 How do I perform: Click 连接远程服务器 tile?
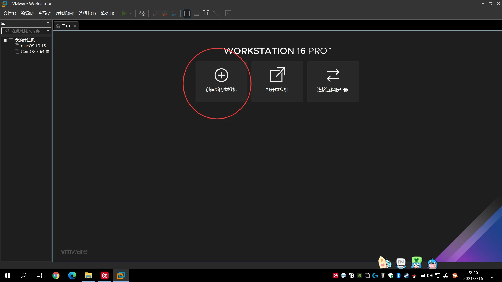[333, 81]
